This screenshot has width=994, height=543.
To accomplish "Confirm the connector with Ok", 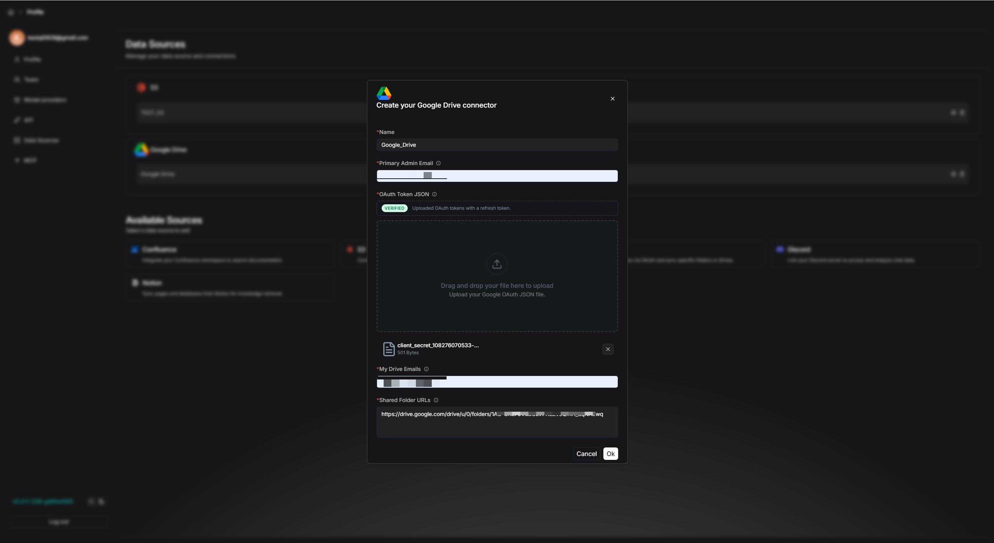I will click(x=610, y=454).
